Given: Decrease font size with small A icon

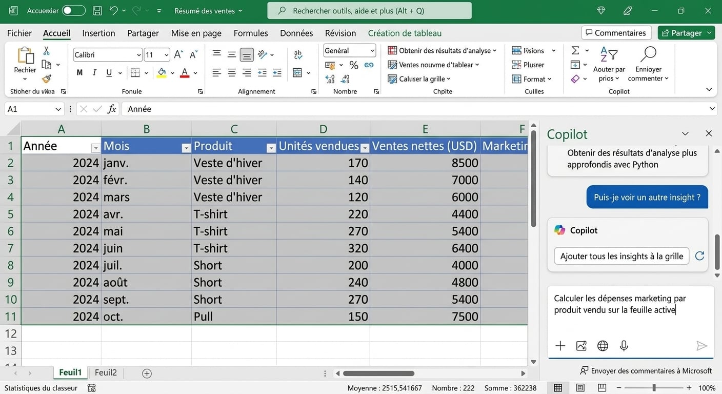Looking at the screenshot, I should [x=194, y=54].
